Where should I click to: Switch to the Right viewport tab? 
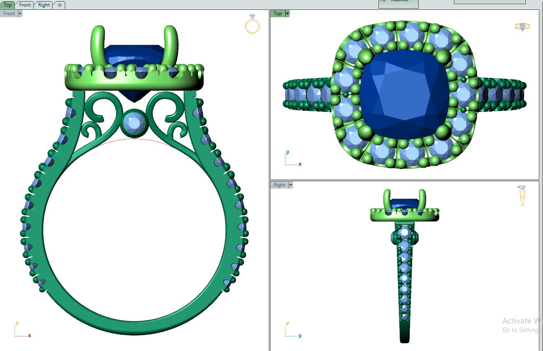[x=44, y=5]
